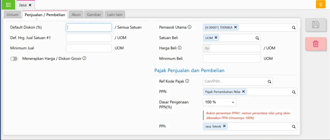Switch to the Umum tab
Screen dimensions: 330x140
tap(13, 15)
